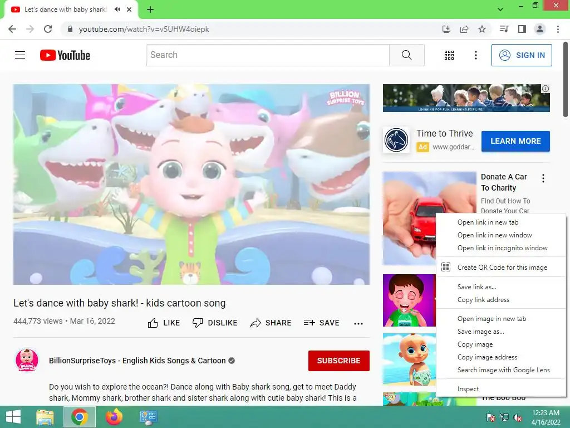The image size is (570, 428).
Task: Click the browser forward arrow
Action: tap(30, 29)
